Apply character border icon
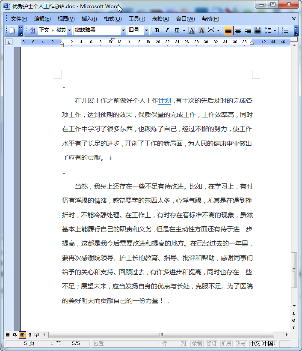 click(x=192, y=30)
